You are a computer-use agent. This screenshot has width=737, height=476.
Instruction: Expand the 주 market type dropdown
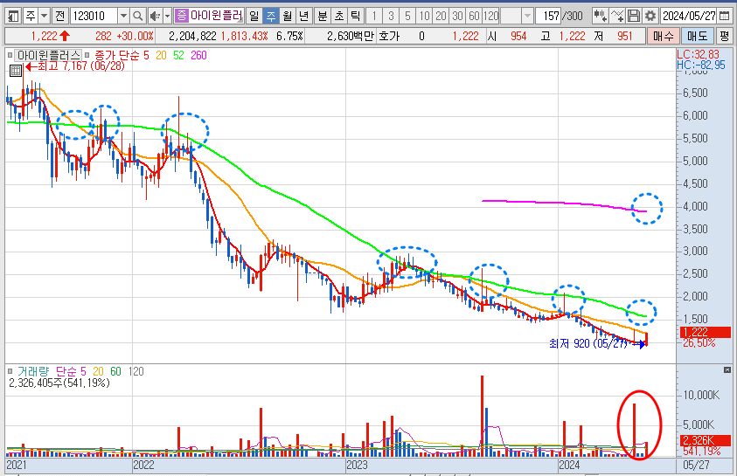[x=44, y=17]
